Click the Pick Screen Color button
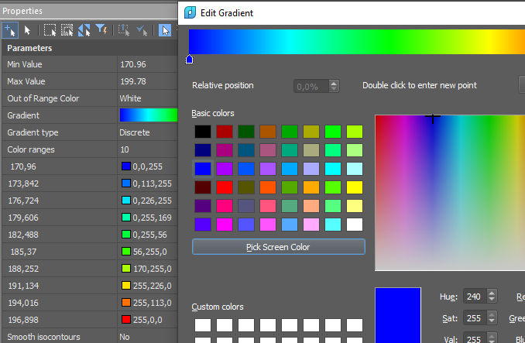The image size is (525, 343). tap(278, 247)
